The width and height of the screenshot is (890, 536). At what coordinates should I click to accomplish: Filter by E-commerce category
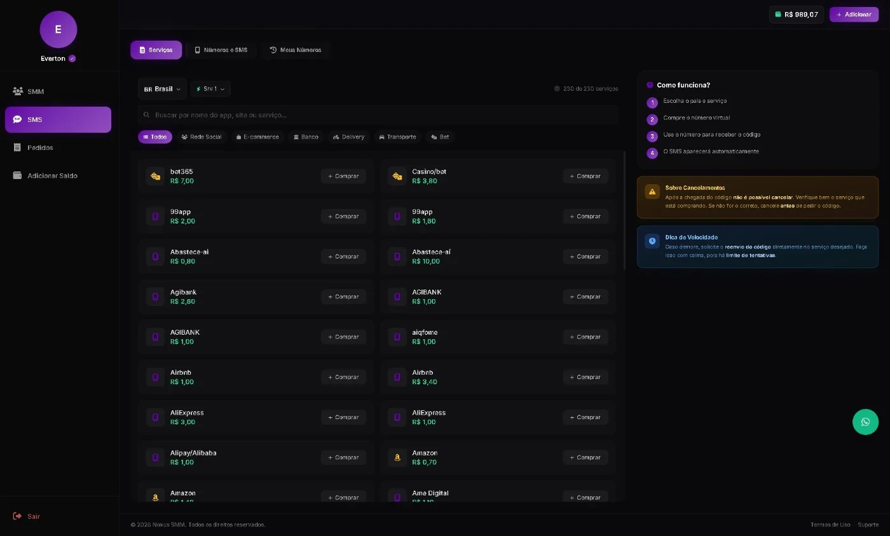coord(257,137)
